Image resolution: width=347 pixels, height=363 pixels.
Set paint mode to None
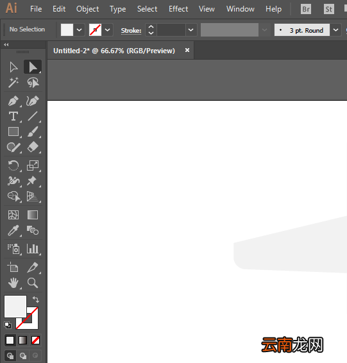pyautogui.click(x=35, y=341)
